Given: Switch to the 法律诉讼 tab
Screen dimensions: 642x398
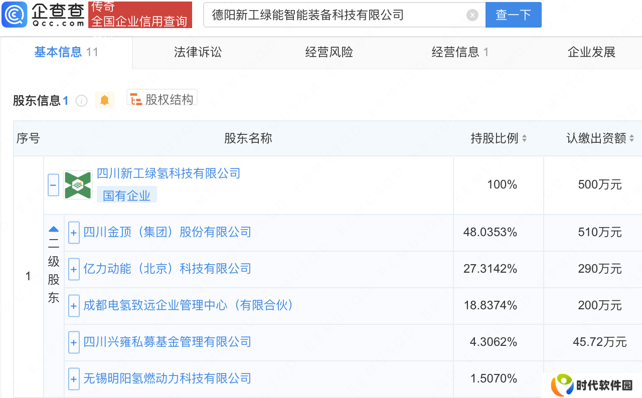Looking at the screenshot, I should [x=198, y=52].
